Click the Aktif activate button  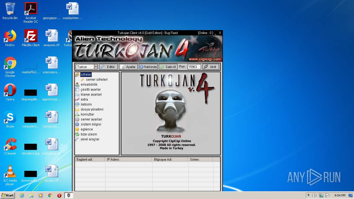point(211,67)
